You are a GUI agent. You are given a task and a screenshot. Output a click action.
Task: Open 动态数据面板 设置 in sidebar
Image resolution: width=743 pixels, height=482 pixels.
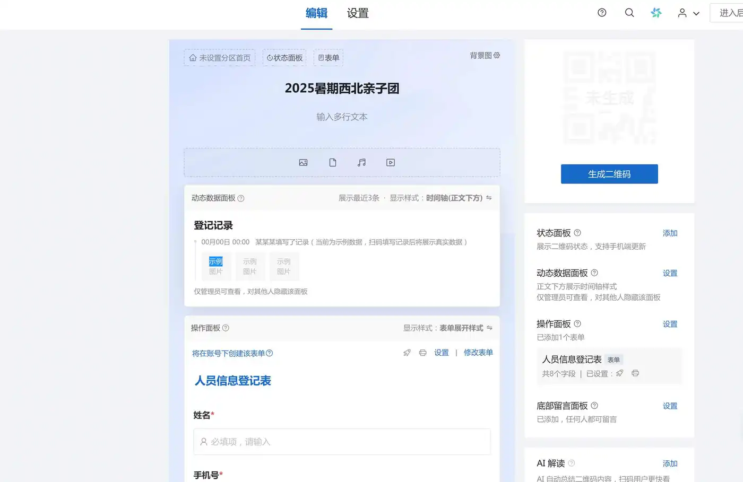pos(670,273)
